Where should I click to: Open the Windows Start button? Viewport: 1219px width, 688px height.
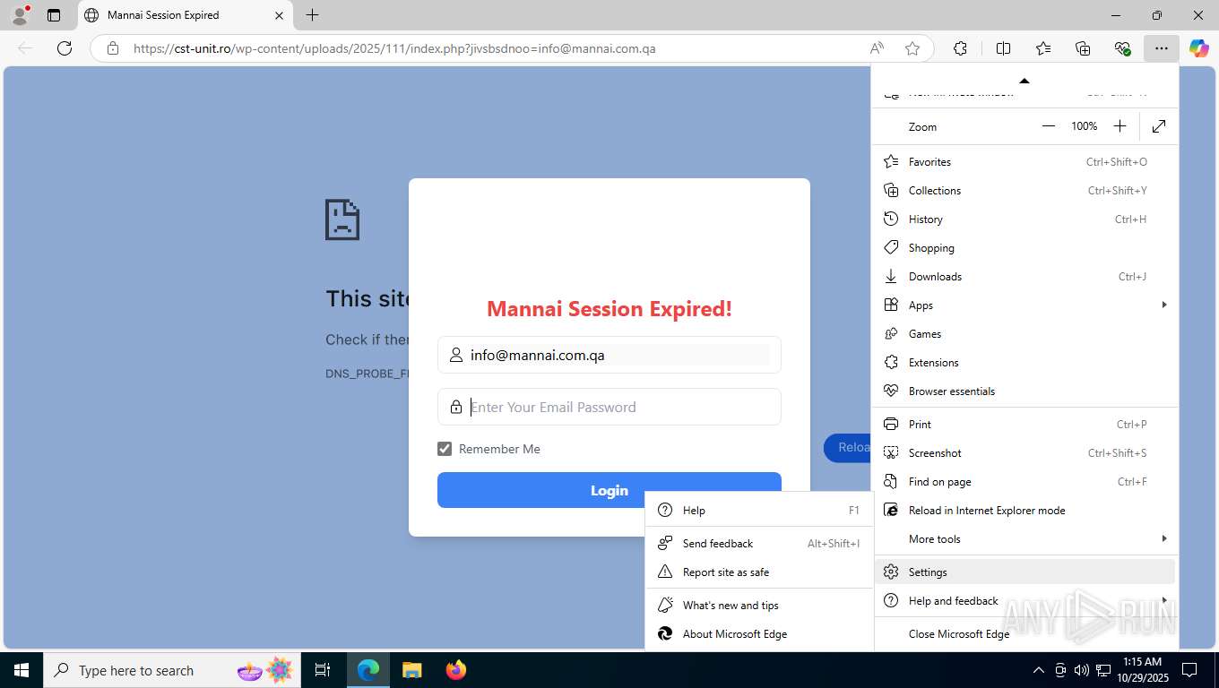click(21, 670)
